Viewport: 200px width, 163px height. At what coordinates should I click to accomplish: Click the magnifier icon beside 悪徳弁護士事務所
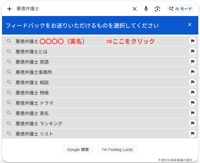(x=9, y=72)
